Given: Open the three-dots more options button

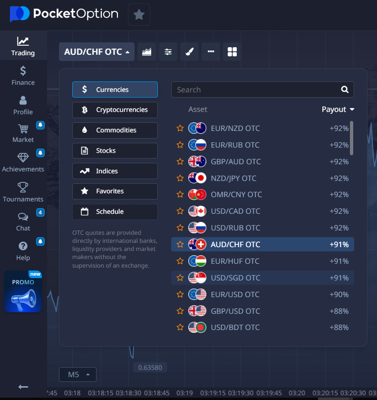Looking at the screenshot, I should pyautogui.click(x=211, y=52).
